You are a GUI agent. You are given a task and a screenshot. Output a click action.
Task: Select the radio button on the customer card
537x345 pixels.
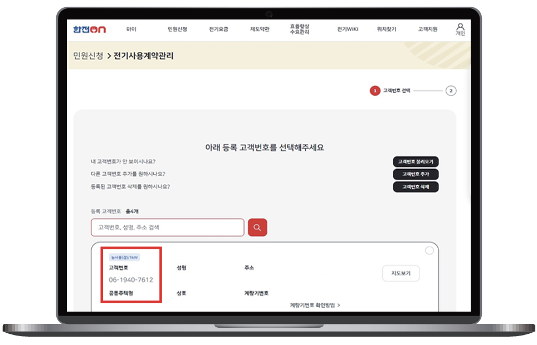429,250
